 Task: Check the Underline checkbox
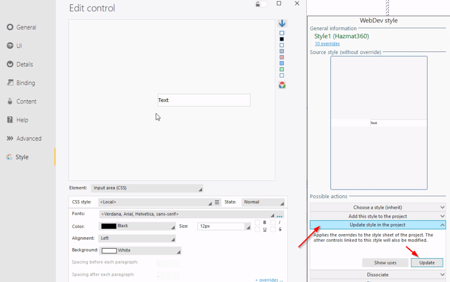258,230
